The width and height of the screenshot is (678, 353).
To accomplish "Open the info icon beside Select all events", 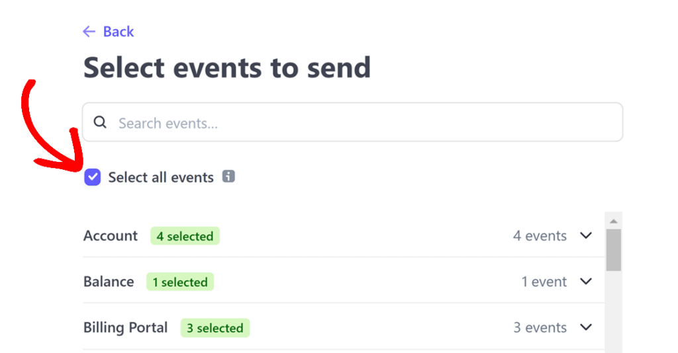I will click(228, 176).
